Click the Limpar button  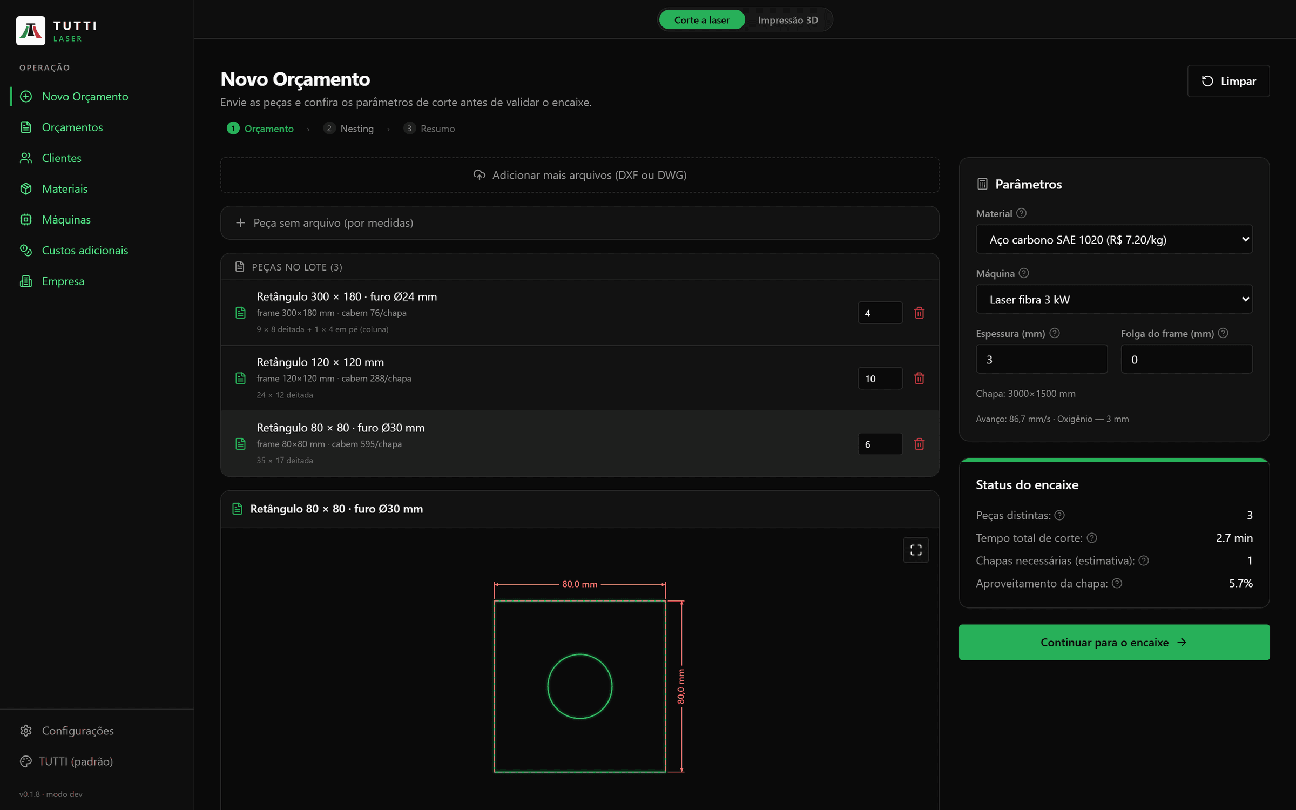click(1228, 81)
